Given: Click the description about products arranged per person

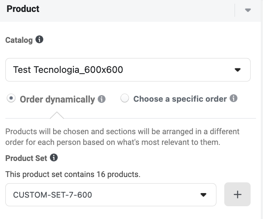Looking at the screenshot, I should click(x=122, y=137).
